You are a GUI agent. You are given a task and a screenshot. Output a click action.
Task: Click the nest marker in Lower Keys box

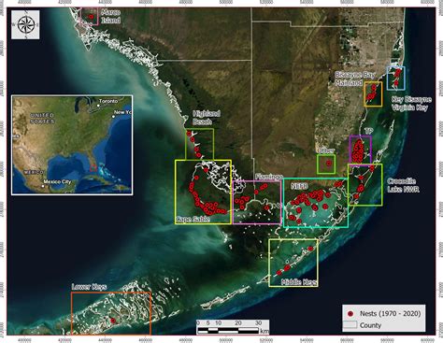(113, 321)
